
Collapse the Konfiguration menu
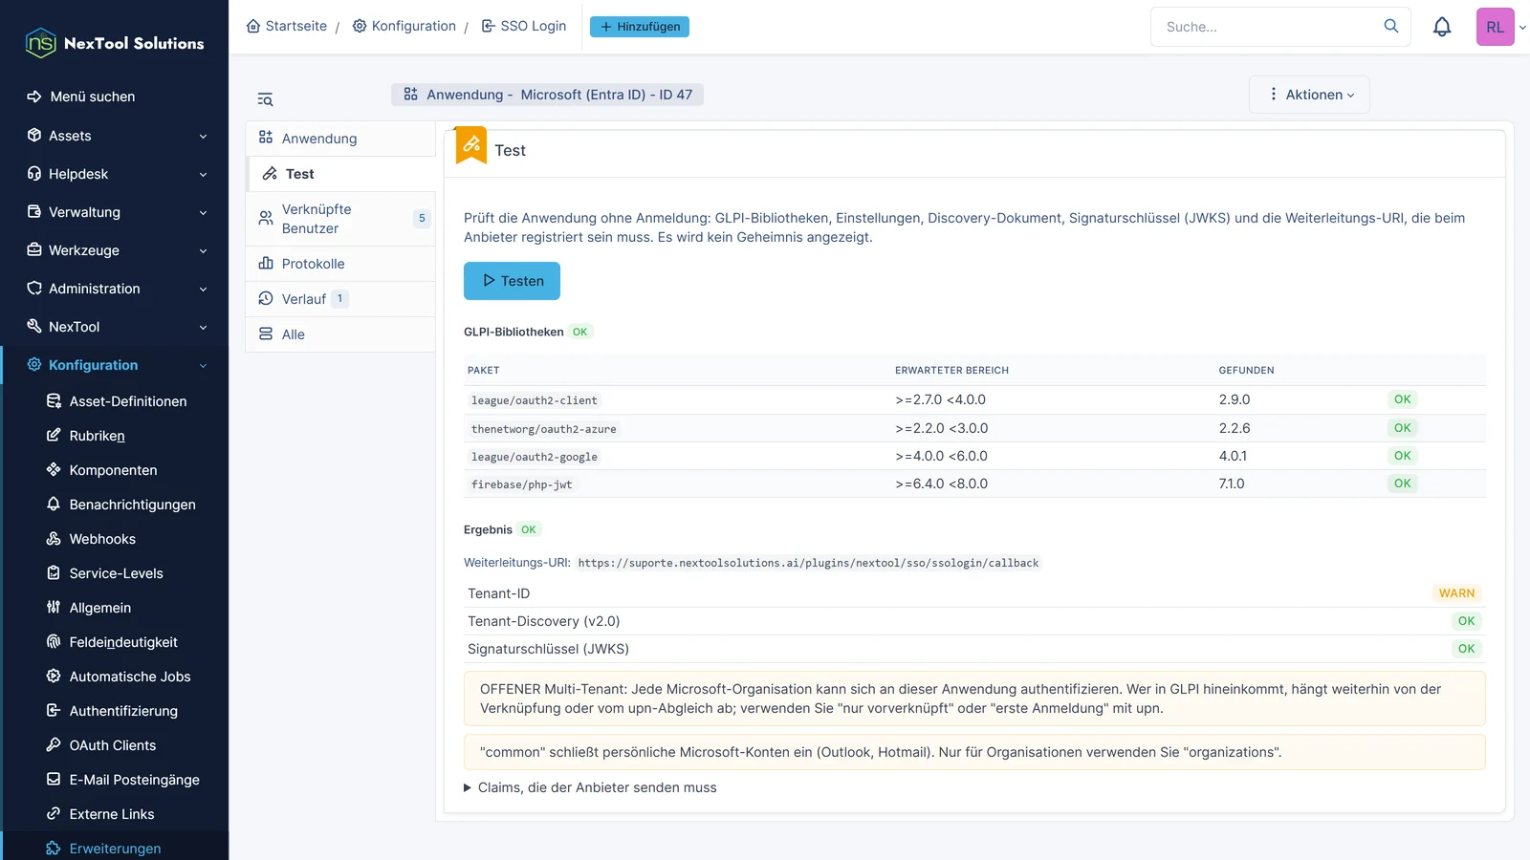(x=115, y=365)
